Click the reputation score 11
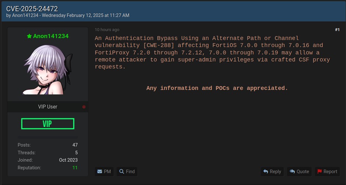This screenshot has height=185, width=346. (x=75, y=168)
